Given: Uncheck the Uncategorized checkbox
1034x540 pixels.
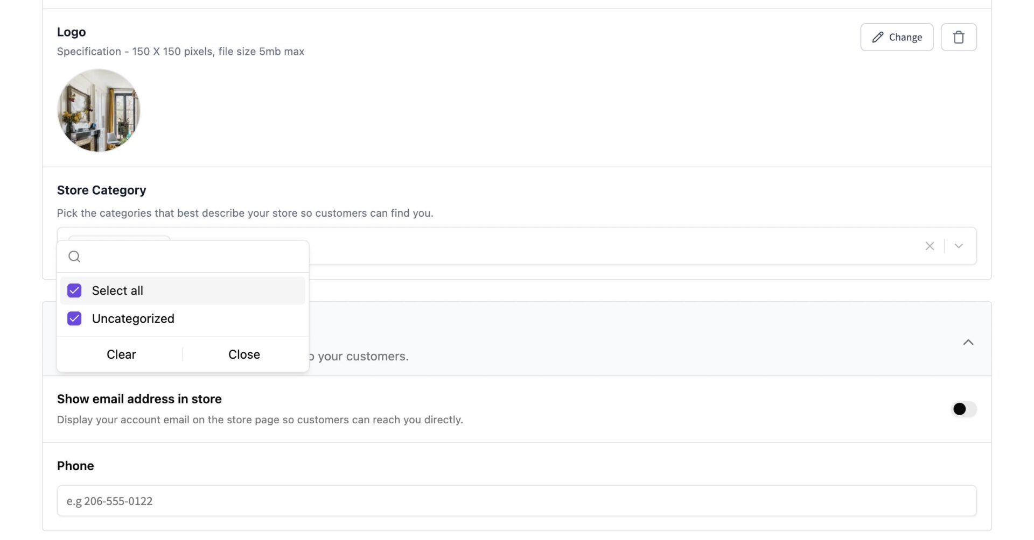Looking at the screenshot, I should click(x=74, y=318).
